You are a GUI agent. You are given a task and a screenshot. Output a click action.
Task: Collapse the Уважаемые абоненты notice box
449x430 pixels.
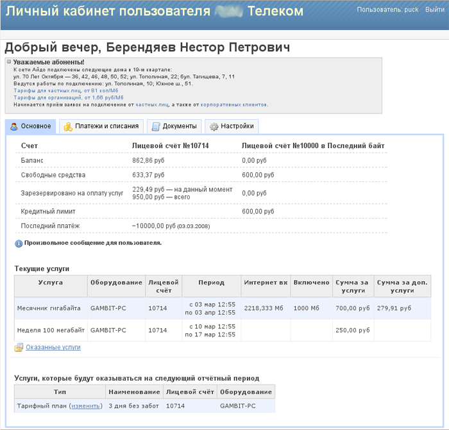(x=9, y=62)
